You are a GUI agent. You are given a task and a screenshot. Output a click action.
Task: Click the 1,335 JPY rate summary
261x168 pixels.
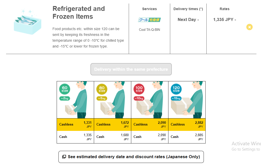[x=225, y=20]
